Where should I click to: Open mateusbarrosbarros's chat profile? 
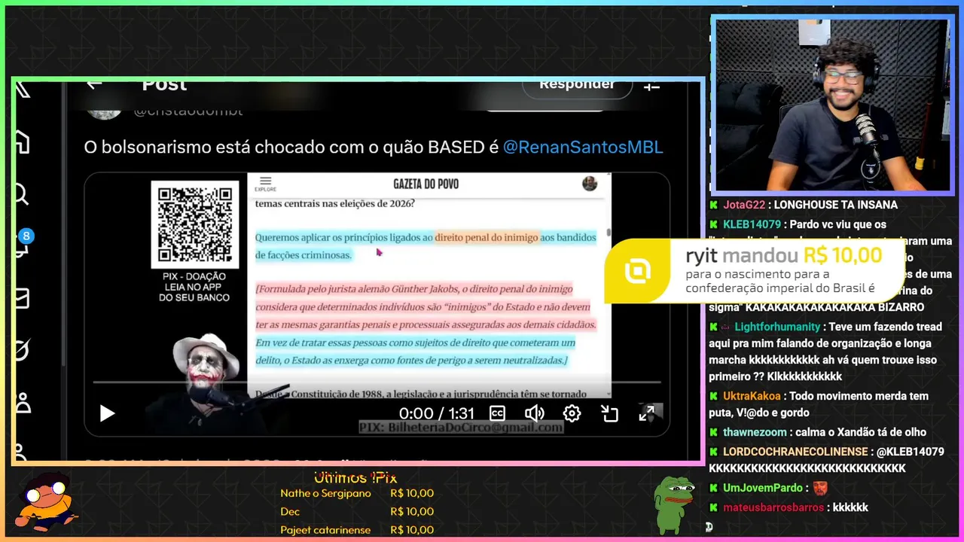773,507
